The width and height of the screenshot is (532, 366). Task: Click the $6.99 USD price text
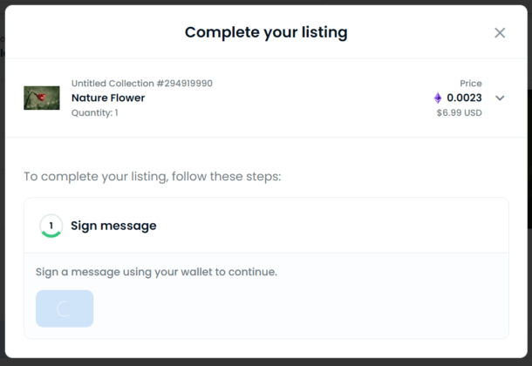click(459, 112)
